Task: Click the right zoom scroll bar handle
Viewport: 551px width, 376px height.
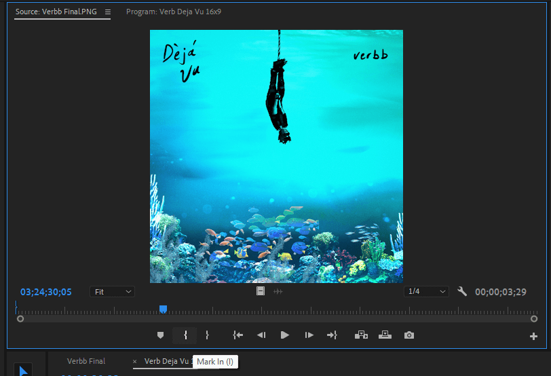Action: (534, 319)
